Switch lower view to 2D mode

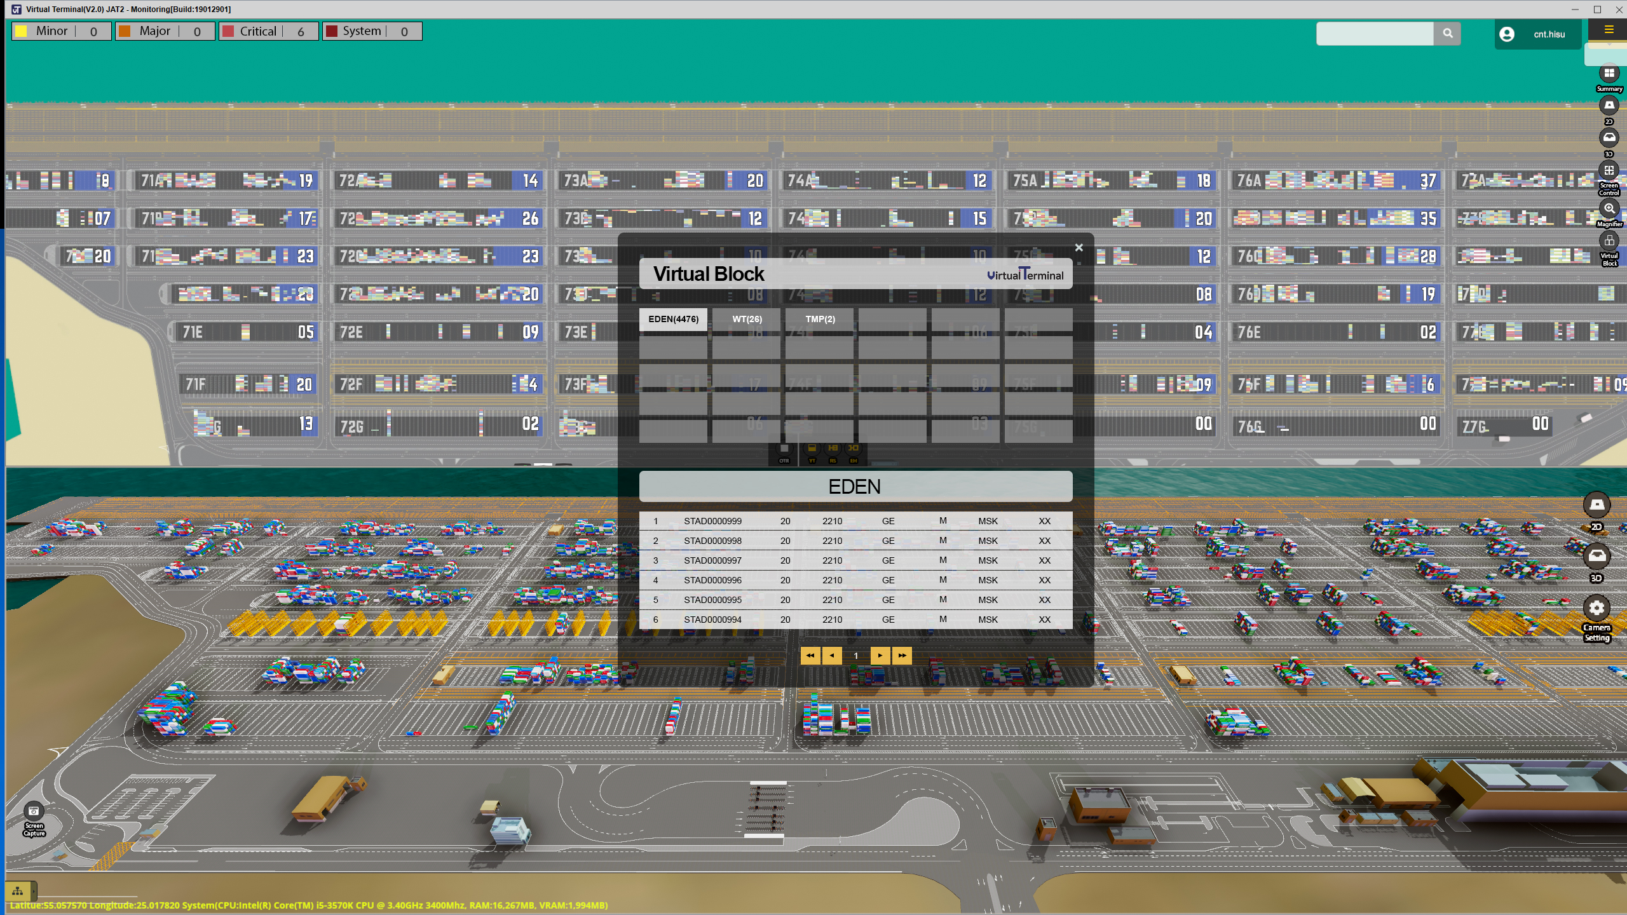tap(1596, 506)
